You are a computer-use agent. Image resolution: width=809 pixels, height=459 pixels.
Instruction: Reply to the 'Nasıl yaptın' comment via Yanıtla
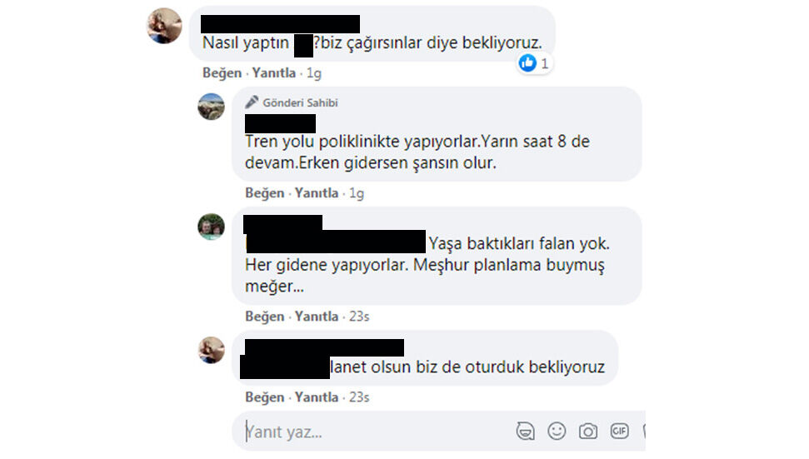(274, 72)
